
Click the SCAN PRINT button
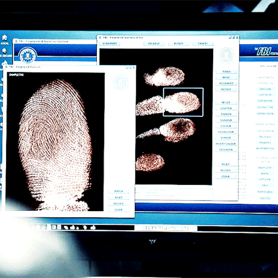(x=110, y=44)
